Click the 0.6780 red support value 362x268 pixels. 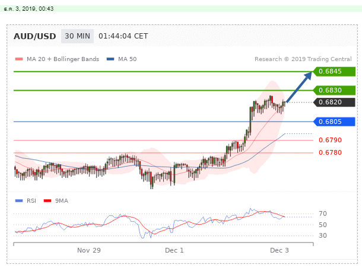(x=330, y=152)
